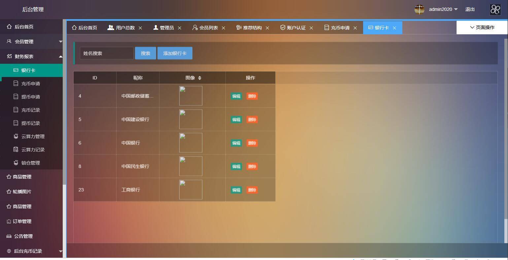Image resolution: width=508 pixels, height=260 pixels.
Task: Click 编辑 for 中国建设银行 row
Action: click(x=236, y=120)
